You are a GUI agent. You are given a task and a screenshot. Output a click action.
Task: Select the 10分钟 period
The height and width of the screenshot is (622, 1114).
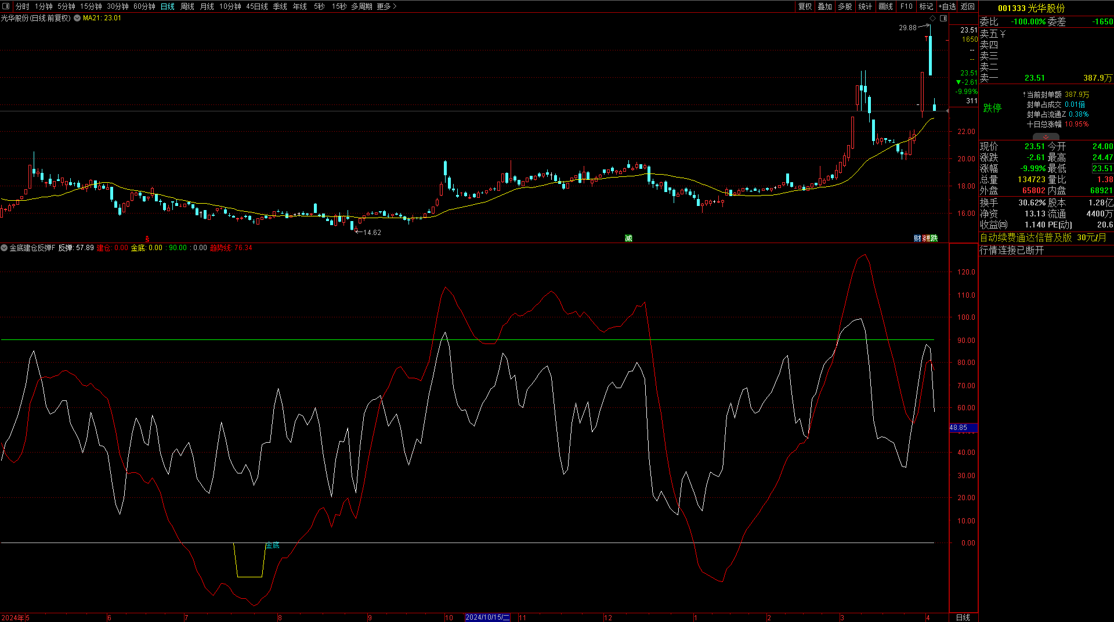(x=230, y=6)
